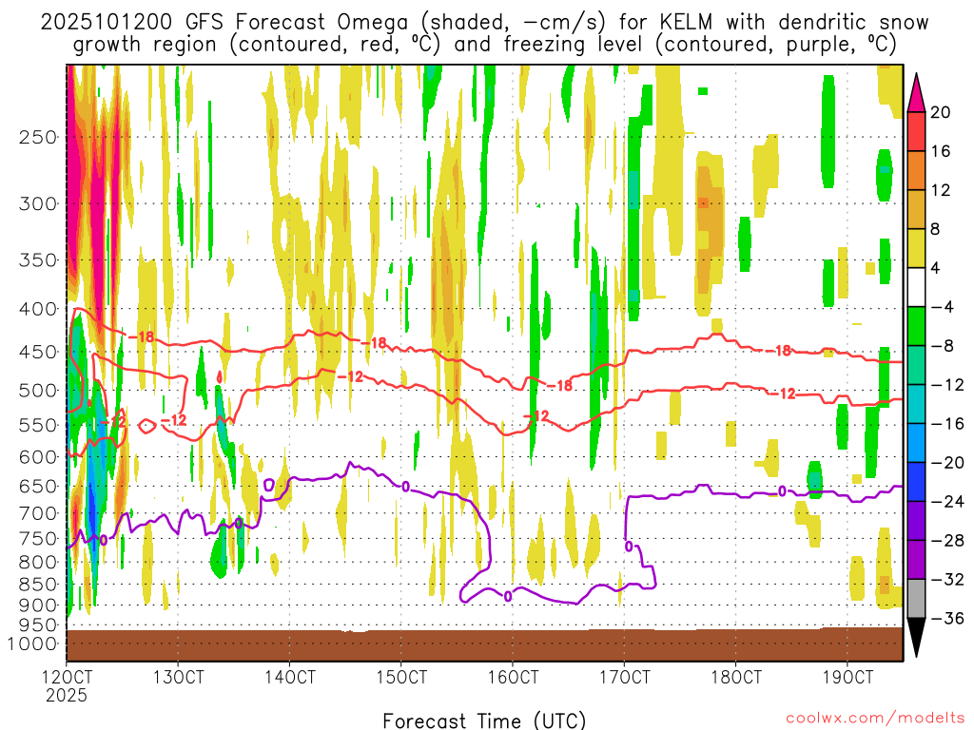Pick the teal swatch between -8 and -12
This screenshot has width=974, height=730.
pyautogui.click(x=916, y=366)
